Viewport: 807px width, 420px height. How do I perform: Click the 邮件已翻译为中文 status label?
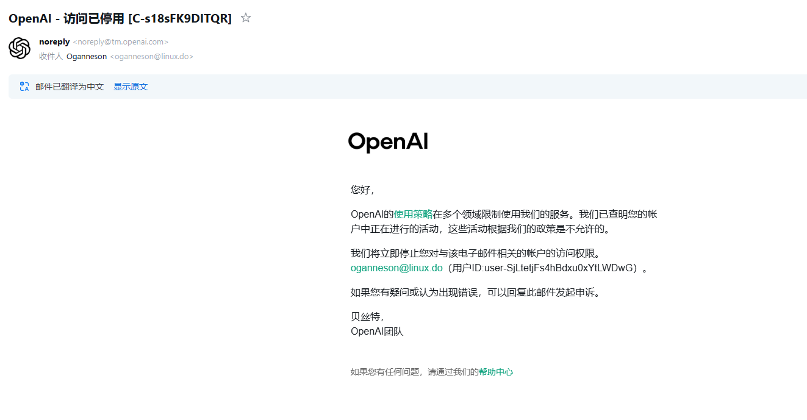pos(70,87)
